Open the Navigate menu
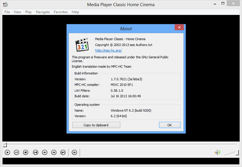This screenshot has height=167, width=242. point(43,12)
